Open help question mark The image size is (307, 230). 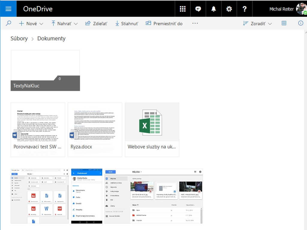click(245, 9)
